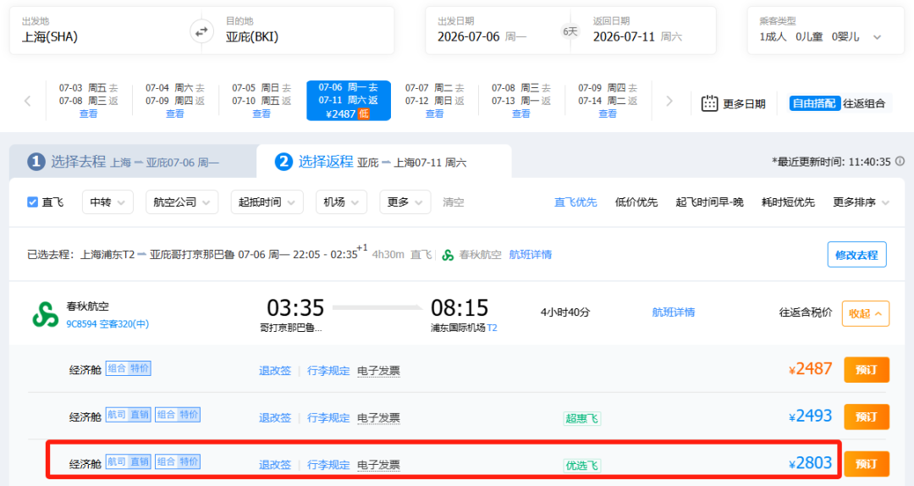Open 航班详情 for selected outbound flight

(x=530, y=254)
